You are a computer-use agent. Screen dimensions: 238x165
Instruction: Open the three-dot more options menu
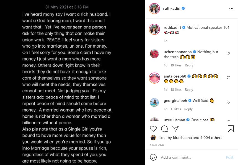(231, 9)
